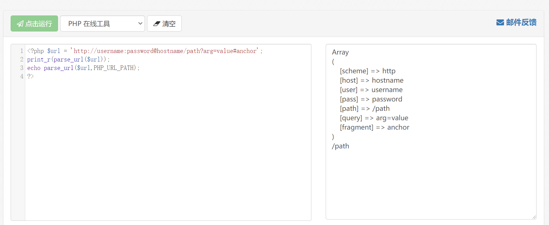549x225 pixels.
Task: Click empty area of the code editor
Action: pyautogui.click(x=167, y=151)
